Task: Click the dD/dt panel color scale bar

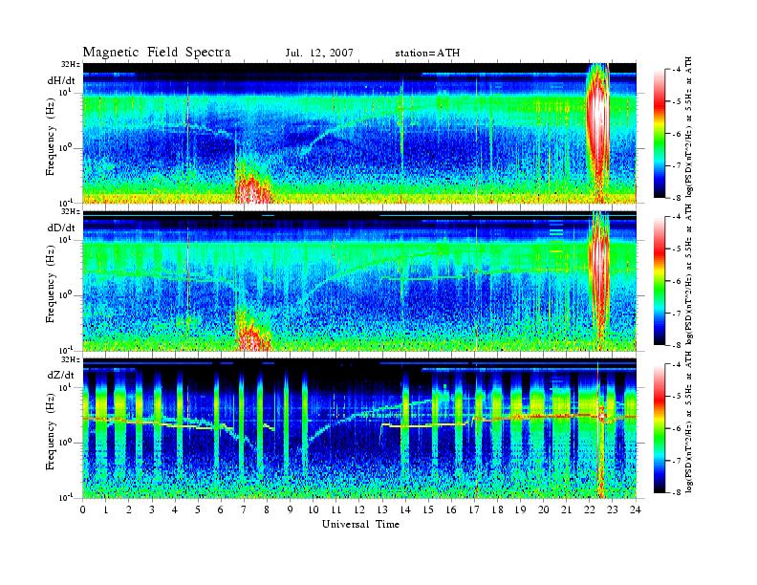Action: point(660,281)
